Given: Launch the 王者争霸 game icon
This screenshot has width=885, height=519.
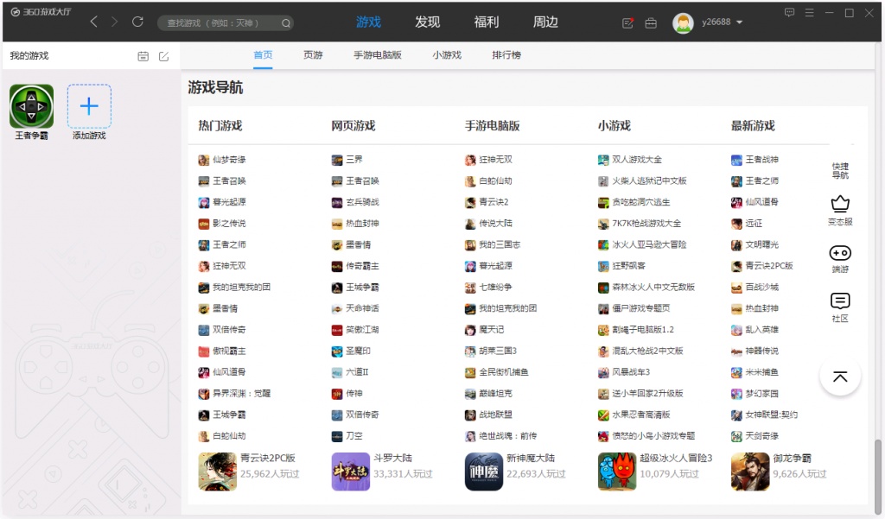Looking at the screenshot, I should (x=32, y=106).
